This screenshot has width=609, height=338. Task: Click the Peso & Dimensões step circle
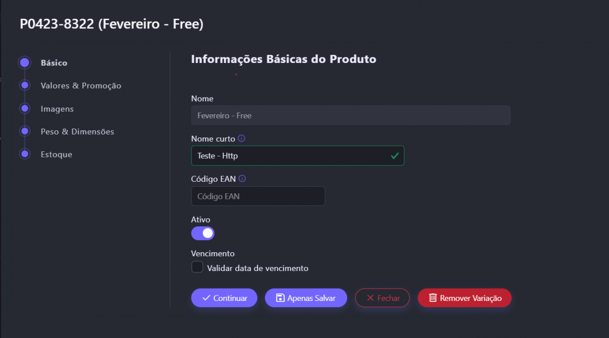[24, 131]
